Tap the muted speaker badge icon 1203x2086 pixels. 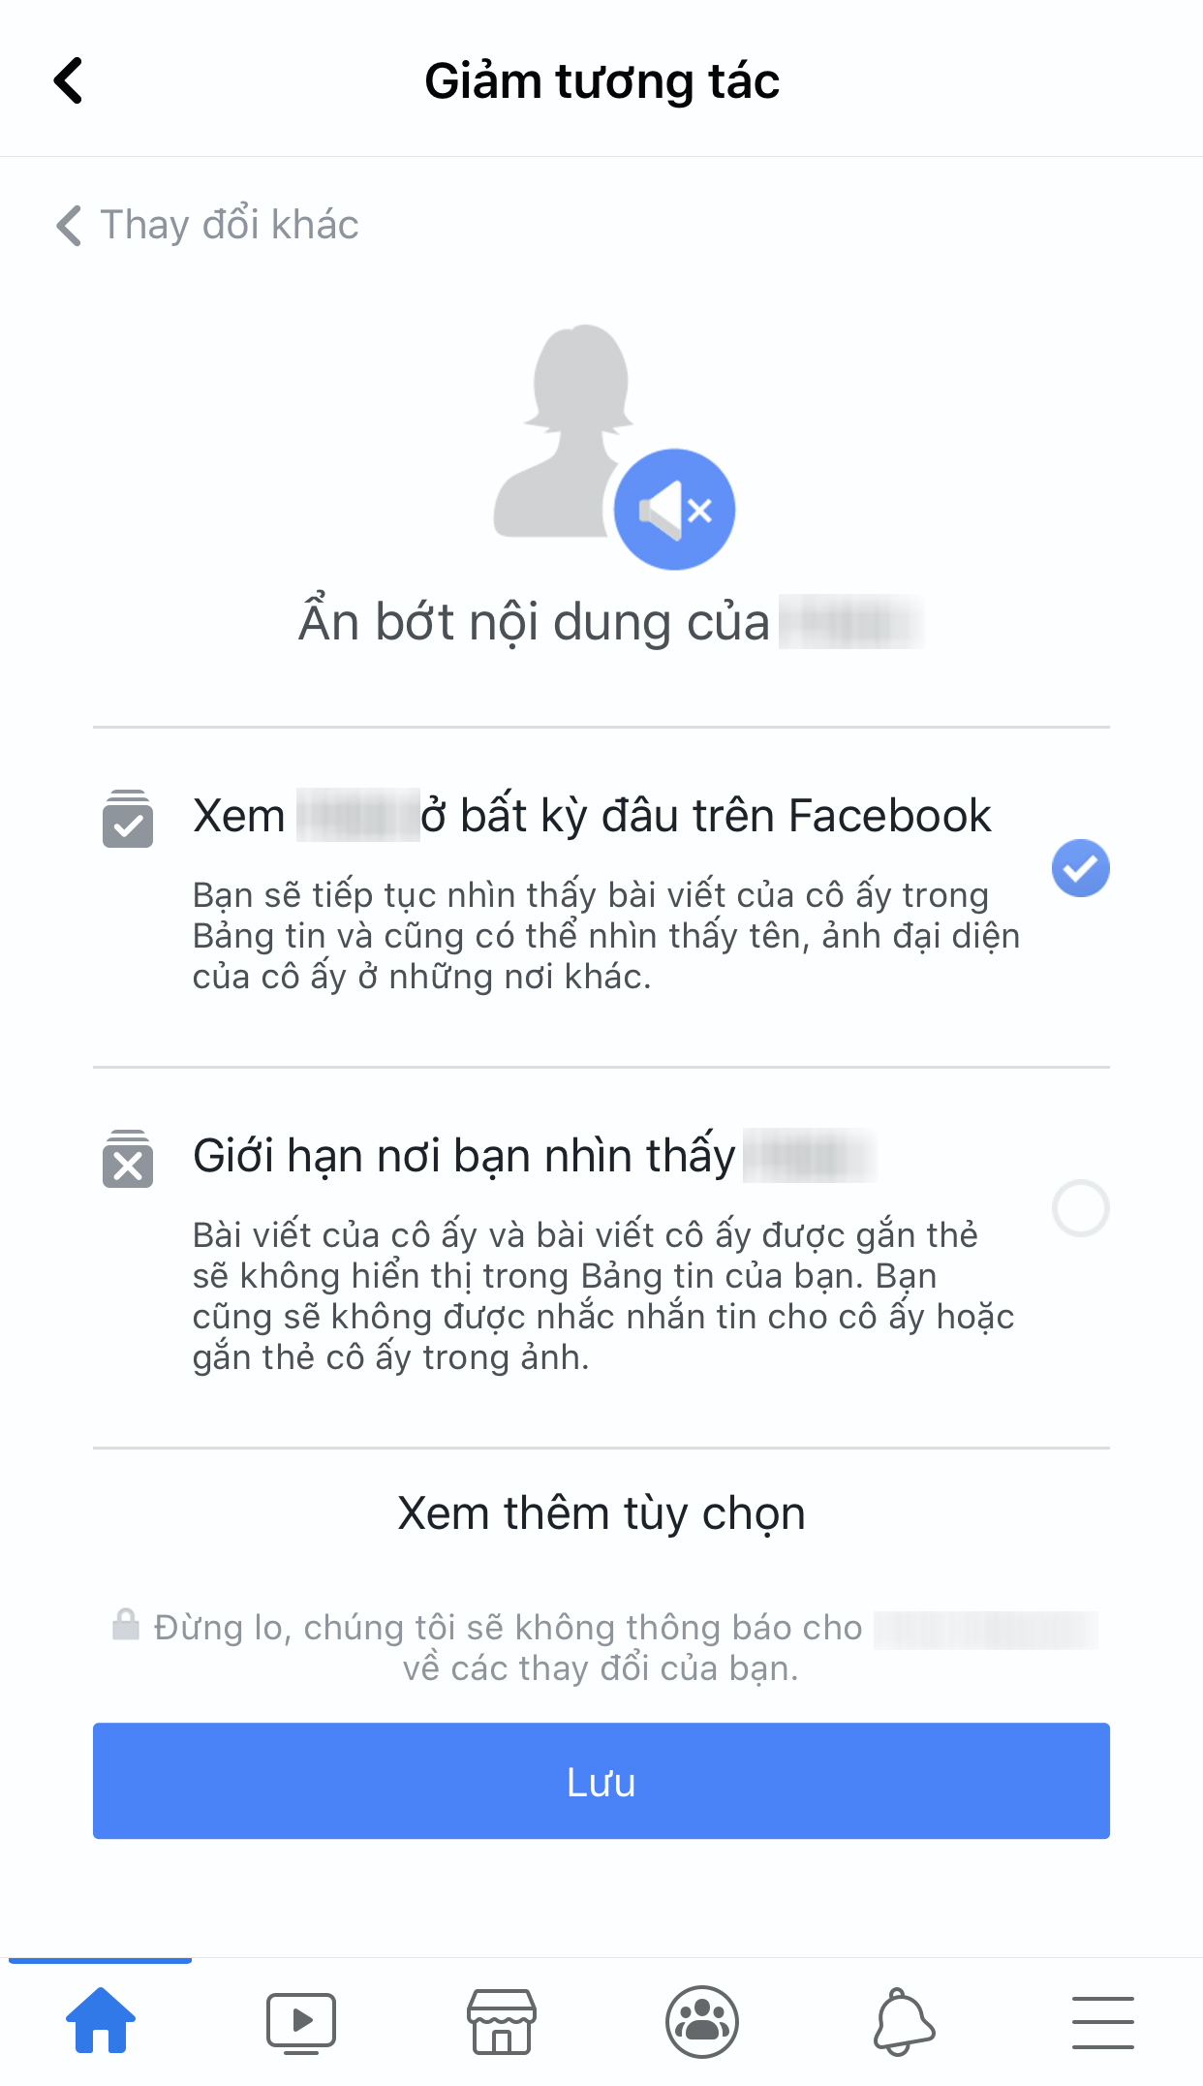[675, 510]
